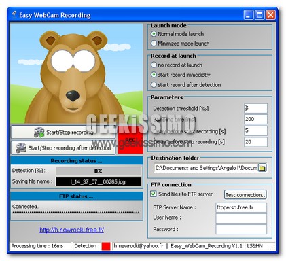Click FTP Server Name field ftpperso.free.fr
Viewport: 286px width, 261px height.
pyautogui.click(x=241, y=207)
